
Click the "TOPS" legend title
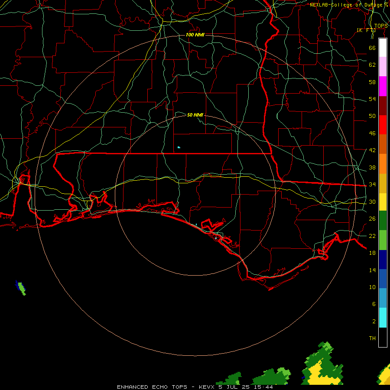point(381,26)
